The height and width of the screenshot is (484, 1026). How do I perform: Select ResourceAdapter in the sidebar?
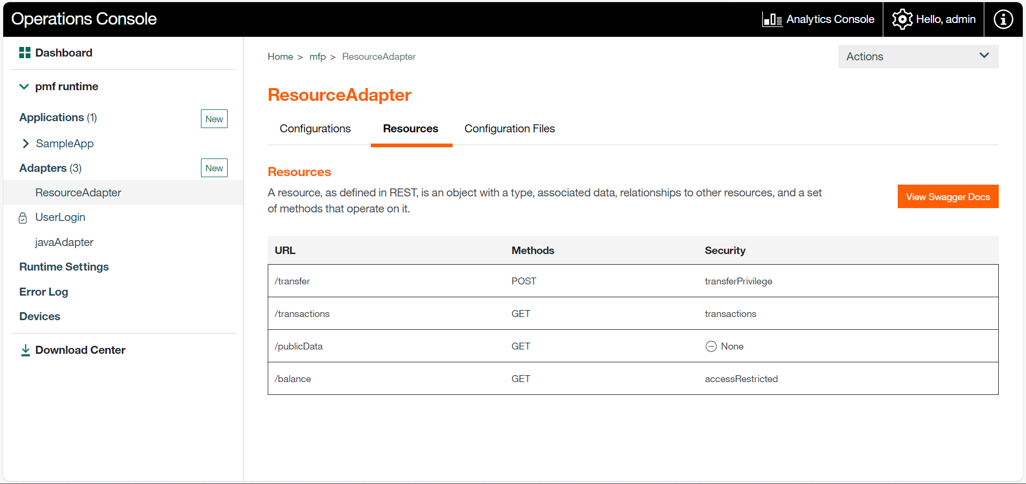[x=78, y=193]
